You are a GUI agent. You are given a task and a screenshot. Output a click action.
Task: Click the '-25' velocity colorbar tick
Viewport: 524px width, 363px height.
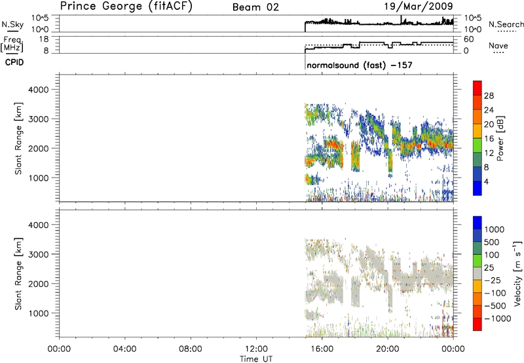493,280
